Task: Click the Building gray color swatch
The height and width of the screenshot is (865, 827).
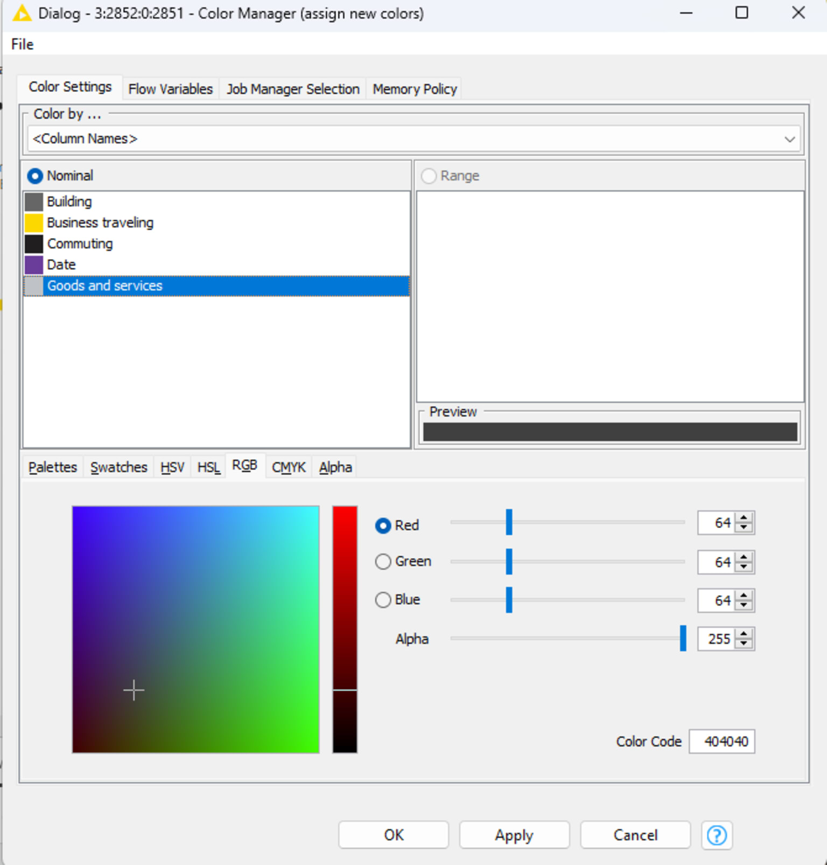Action: [34, 202]
